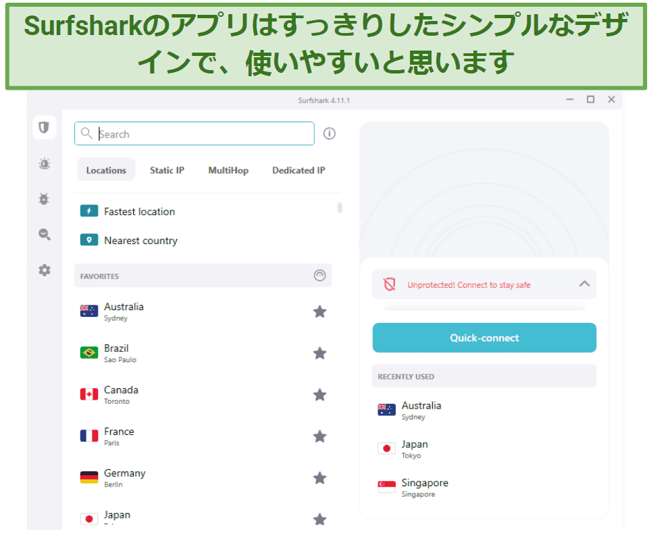The height and width of the screenshot is (536, 651).
Task: Click the RECENTLY USED header
Action: point(484,376)
